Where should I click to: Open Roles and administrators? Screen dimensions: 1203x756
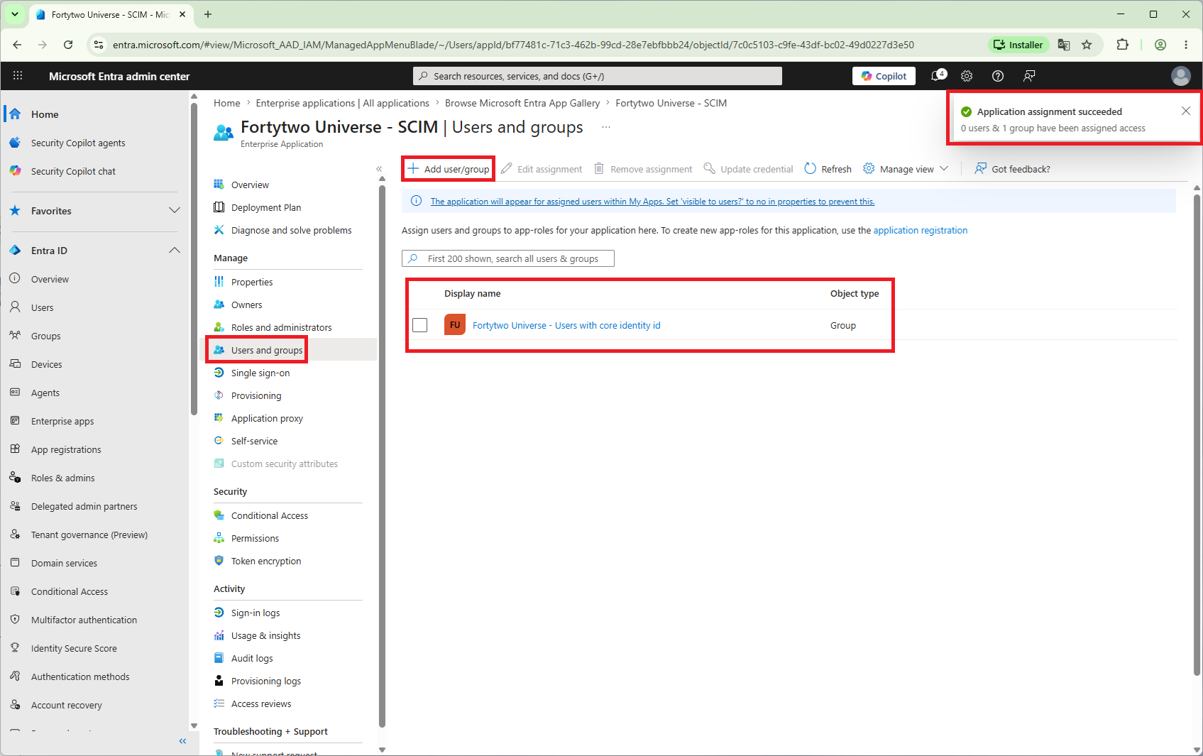[282, 328]
